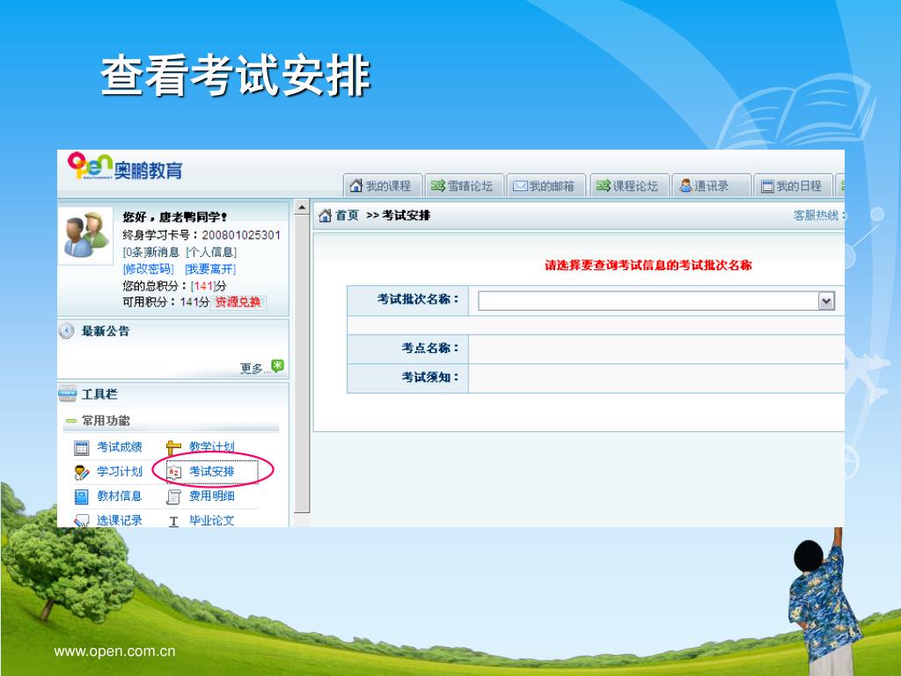Click the 考点名称 label
This screenshot has height=676, width=901.
tap(429, 348)
